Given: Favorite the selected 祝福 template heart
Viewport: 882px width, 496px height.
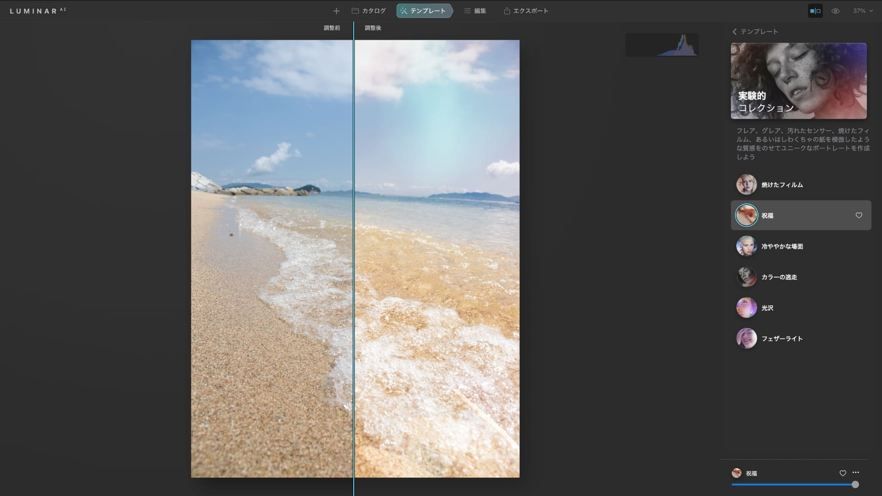Looking at the screenshot, I should click(859, 215).
